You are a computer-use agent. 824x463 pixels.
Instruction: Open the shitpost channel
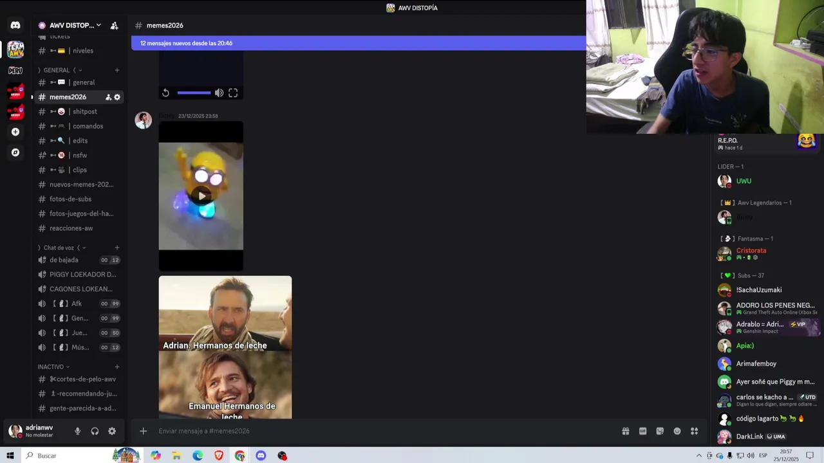point(79,112)
